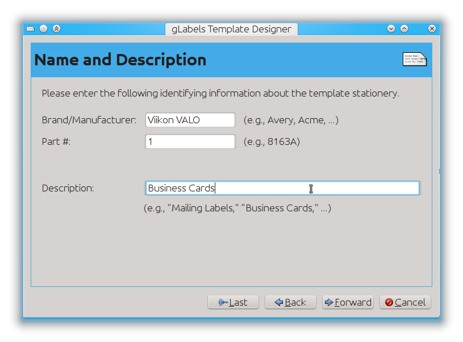The image size is (463, 342).
Task: Open the window menu icon in title bar
Action: click(x=31, y=28)
